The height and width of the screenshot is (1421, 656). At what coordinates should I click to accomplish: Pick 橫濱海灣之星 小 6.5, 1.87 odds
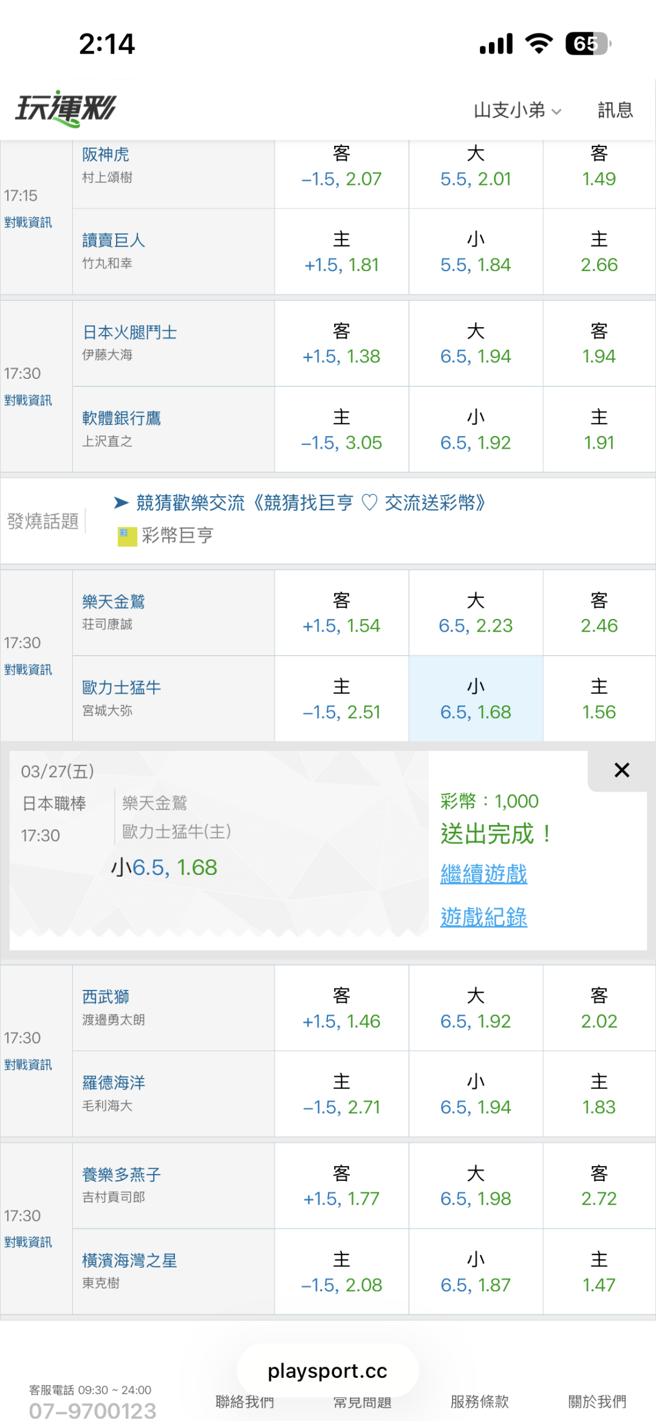pyautogui.click(x=476, y=1272)
